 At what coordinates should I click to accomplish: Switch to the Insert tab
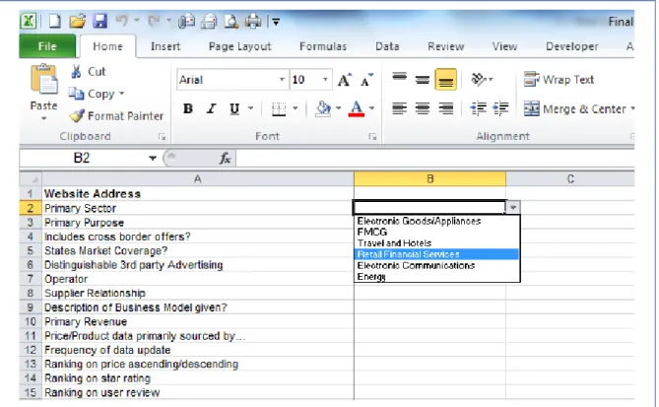165,46
